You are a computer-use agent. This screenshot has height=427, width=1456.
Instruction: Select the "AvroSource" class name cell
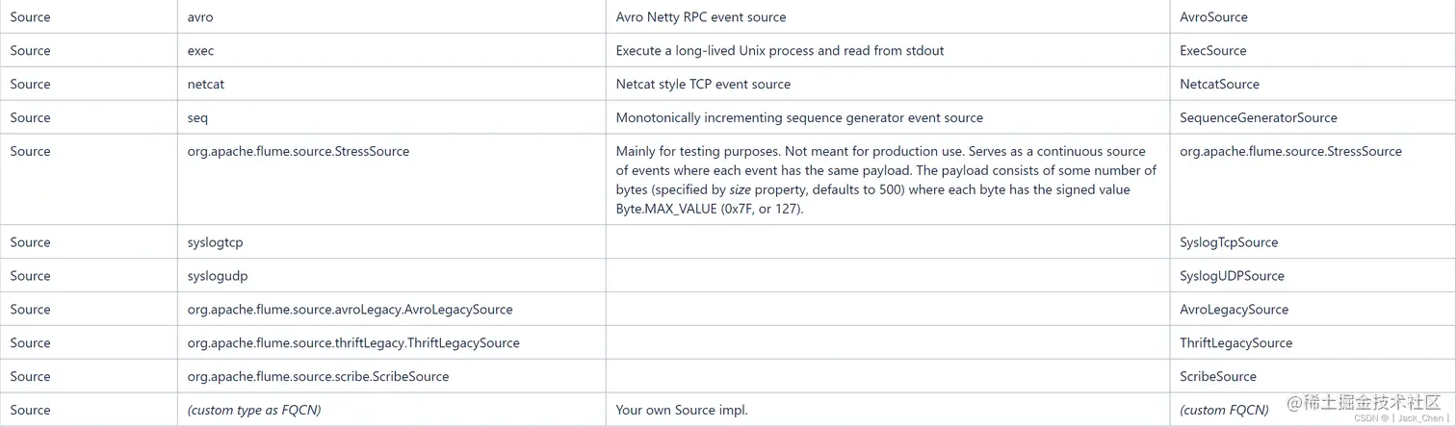1213,17
